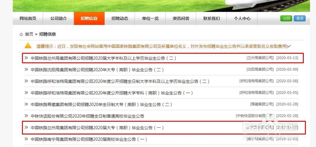Image resolution: width=316 pixels, height=147 pixels.
Task: Open 兰州局 2020届大学本科及以上学历毕业生公告（二）
Action: click(x=104, y=58)
